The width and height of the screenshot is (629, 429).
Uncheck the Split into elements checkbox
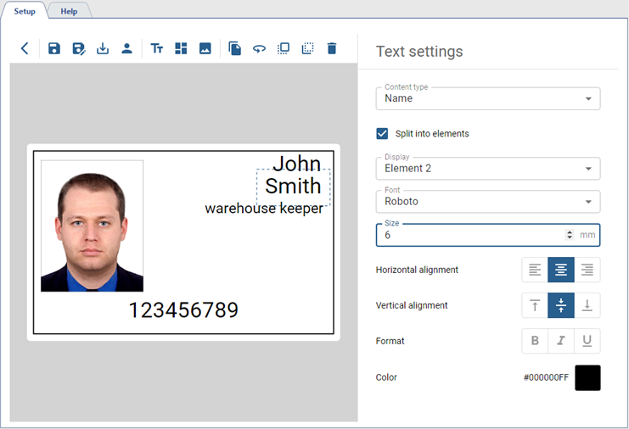[x=383, y=134]
